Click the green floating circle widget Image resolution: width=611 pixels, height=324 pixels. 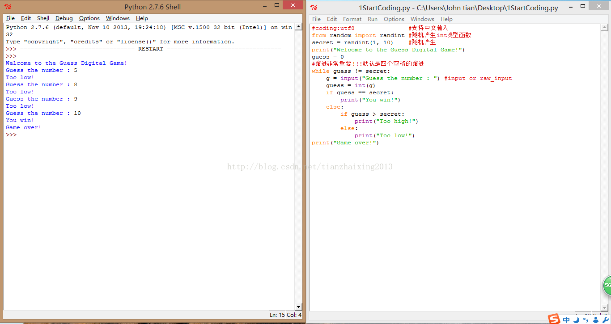(607, 285)
